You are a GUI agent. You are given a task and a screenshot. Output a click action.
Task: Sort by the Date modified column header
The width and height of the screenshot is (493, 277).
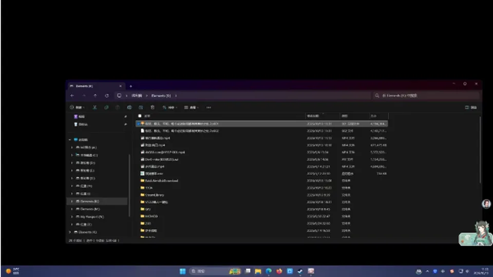click(x=323, y=116)
